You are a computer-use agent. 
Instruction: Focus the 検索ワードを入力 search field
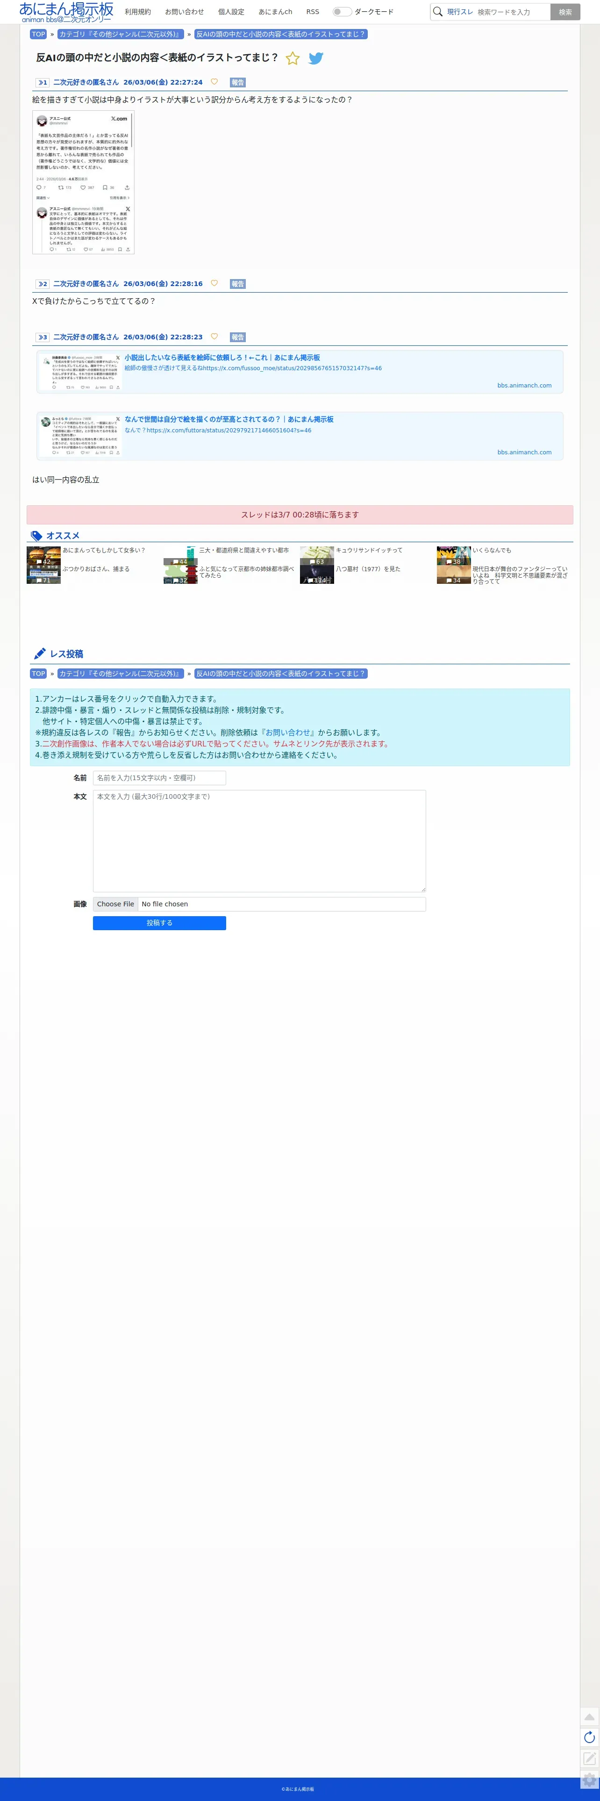pos(512,12)
